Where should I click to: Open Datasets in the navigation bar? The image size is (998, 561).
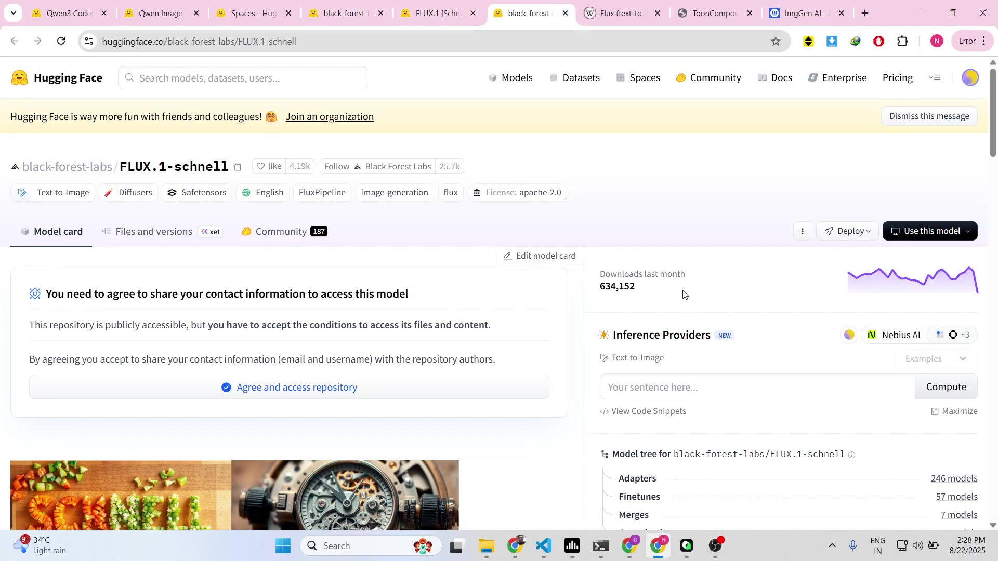574,78
